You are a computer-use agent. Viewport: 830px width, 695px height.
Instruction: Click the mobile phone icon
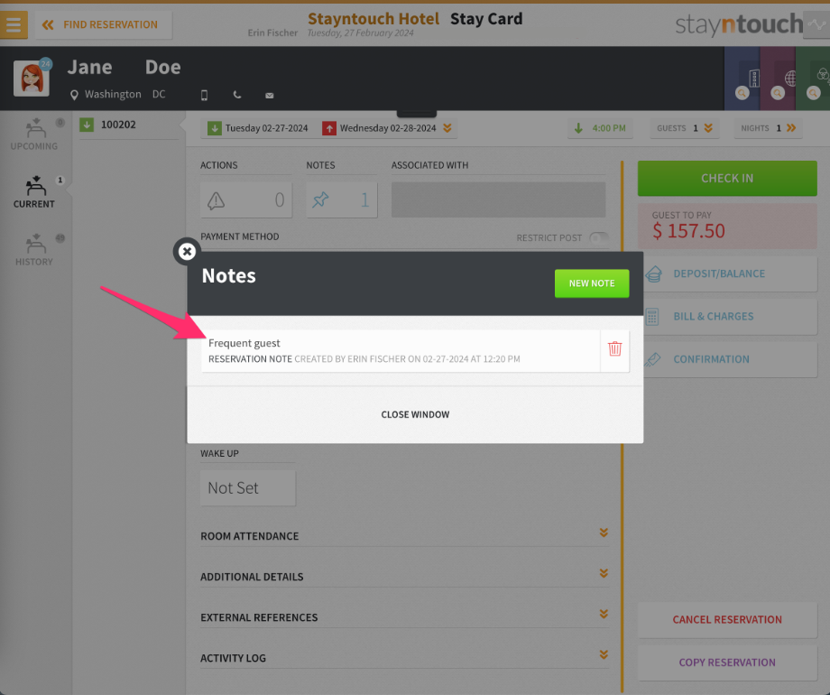coord(204,96)
